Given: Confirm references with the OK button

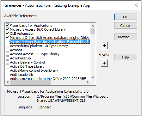Looking at the screenshot, I should pyautogui.click(x=126, y=17).
